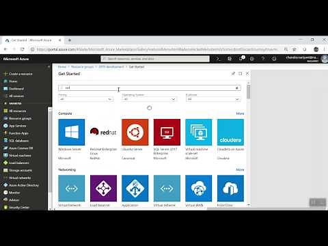Click the Home breadcrumb link
Screen dimensions: 328x246
(x=61, y=67)
